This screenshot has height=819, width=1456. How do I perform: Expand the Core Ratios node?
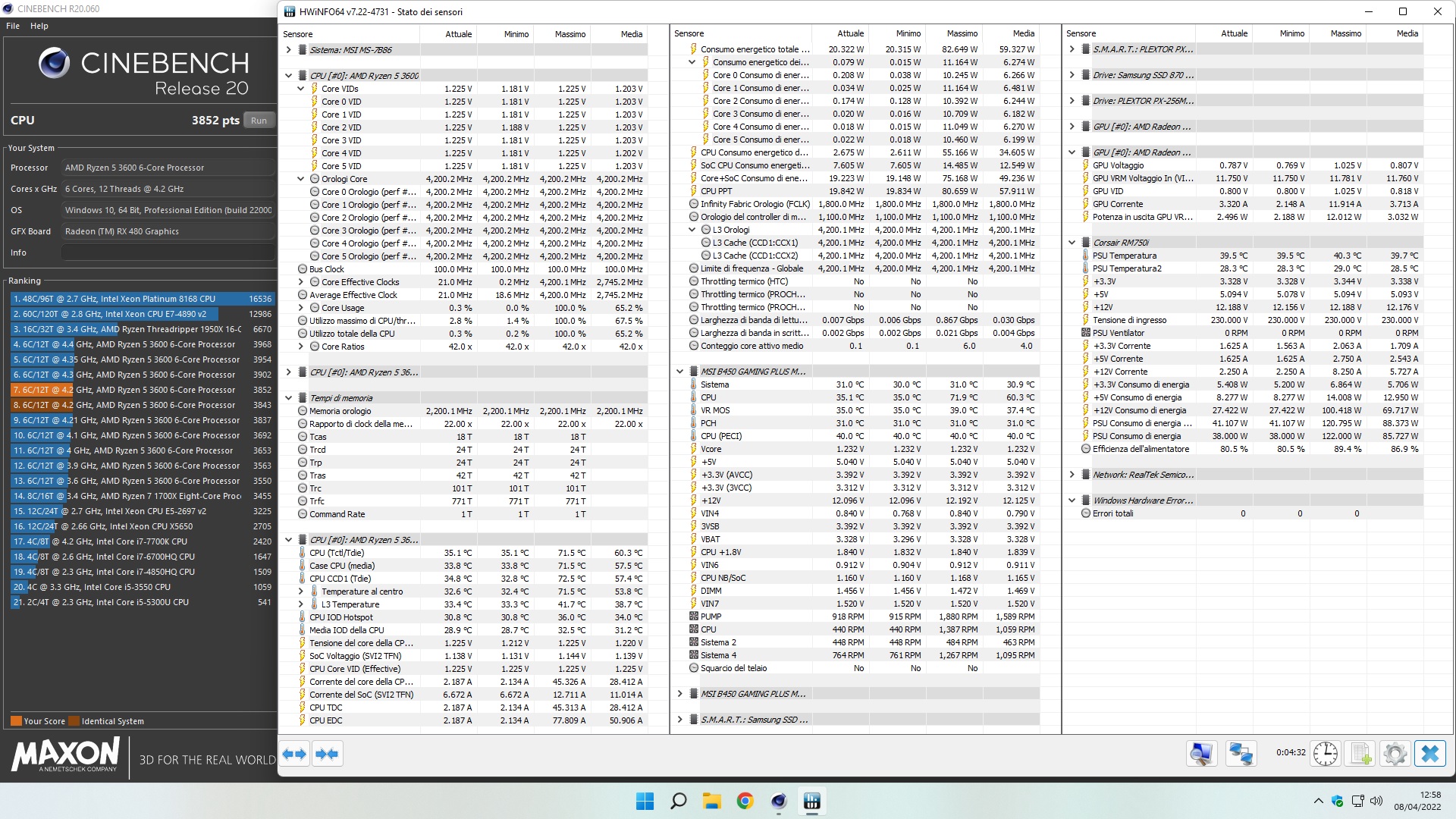(x=300, y=347)
